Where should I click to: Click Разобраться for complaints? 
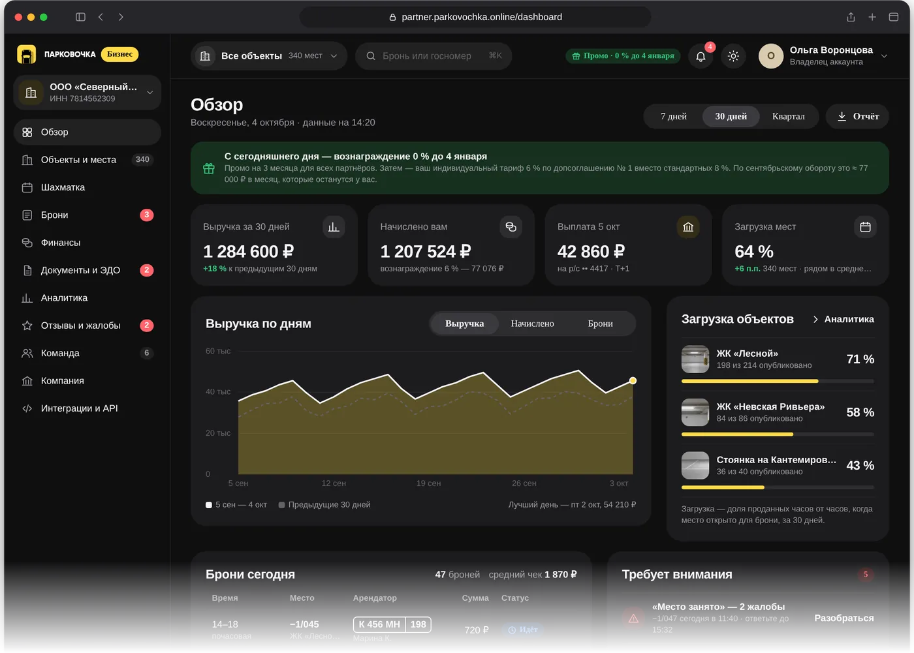tap(843, 618)
